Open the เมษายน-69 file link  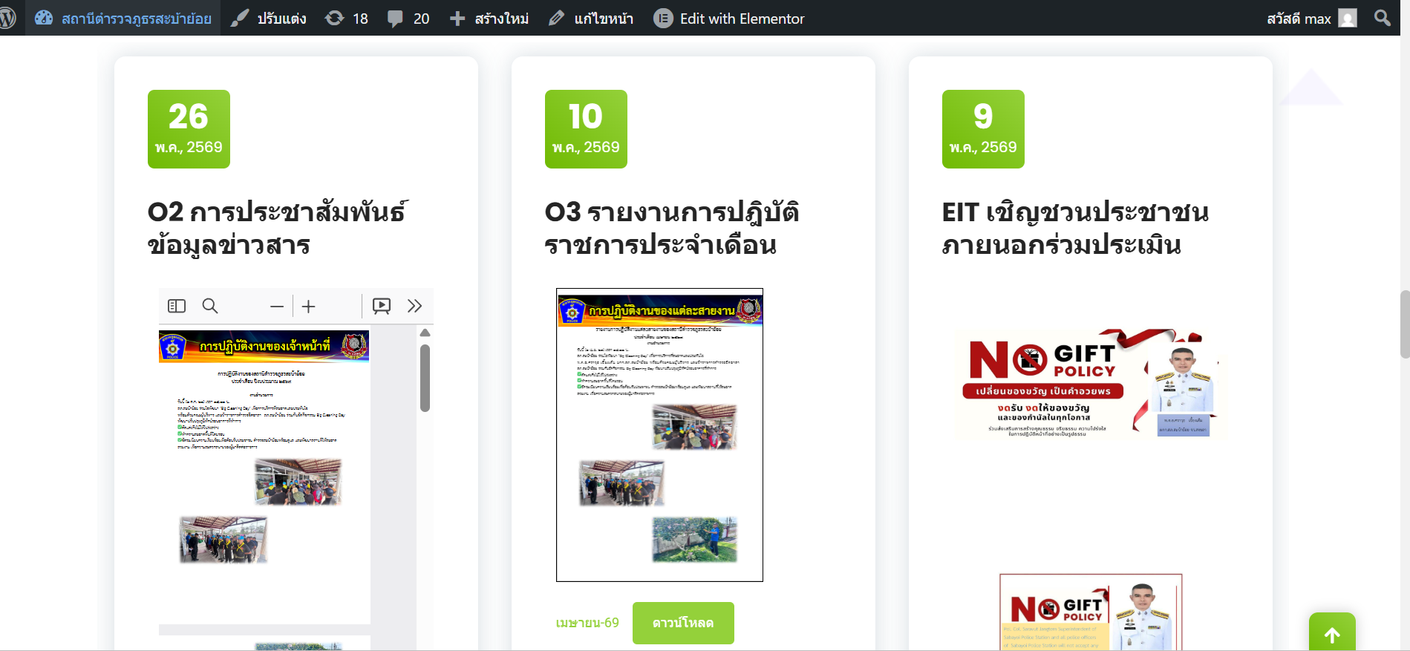click(587, 623)
